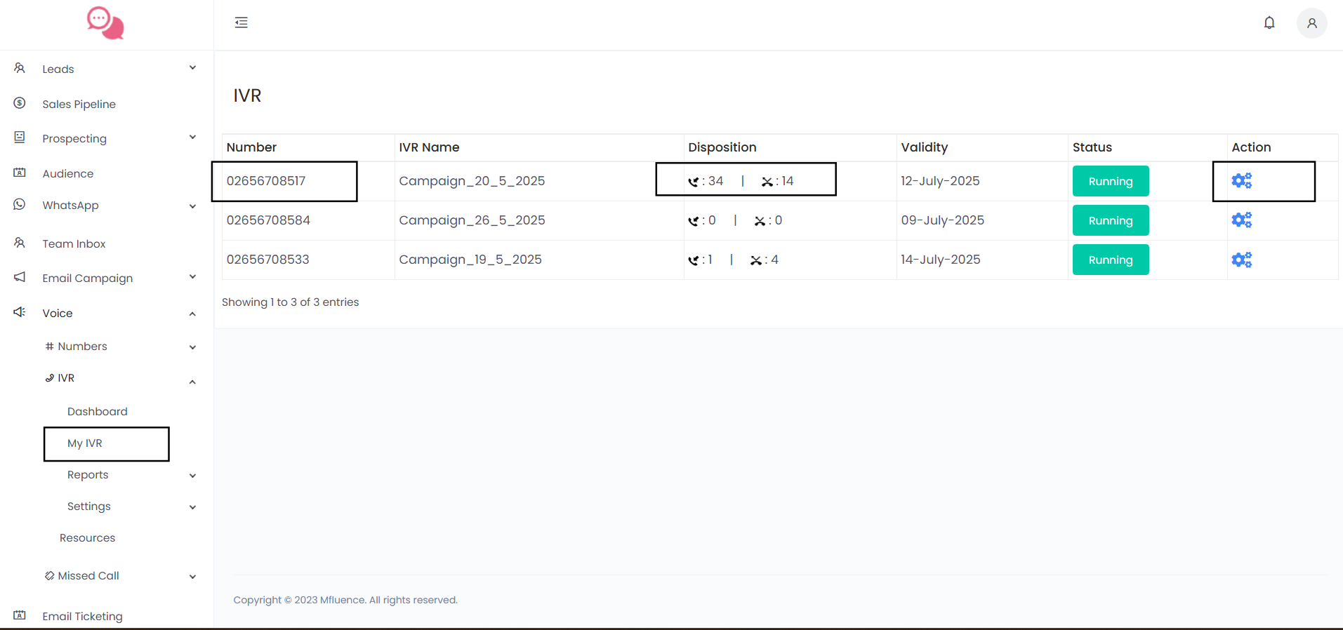
Task: Expand the Leads menu chevron
Action: (192, 68)
